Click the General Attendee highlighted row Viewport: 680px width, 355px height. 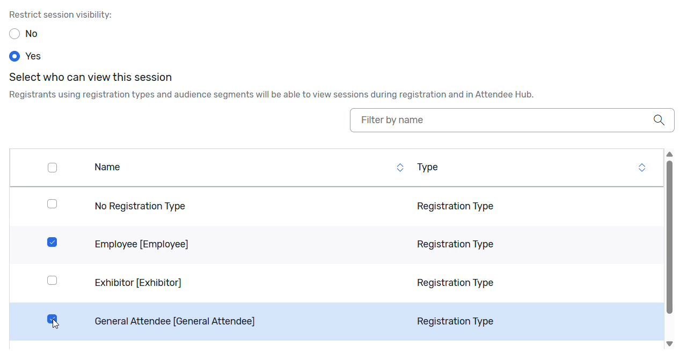coord(268,321)
